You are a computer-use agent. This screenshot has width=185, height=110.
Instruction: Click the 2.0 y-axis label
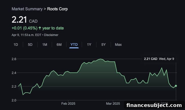point(14,100)
